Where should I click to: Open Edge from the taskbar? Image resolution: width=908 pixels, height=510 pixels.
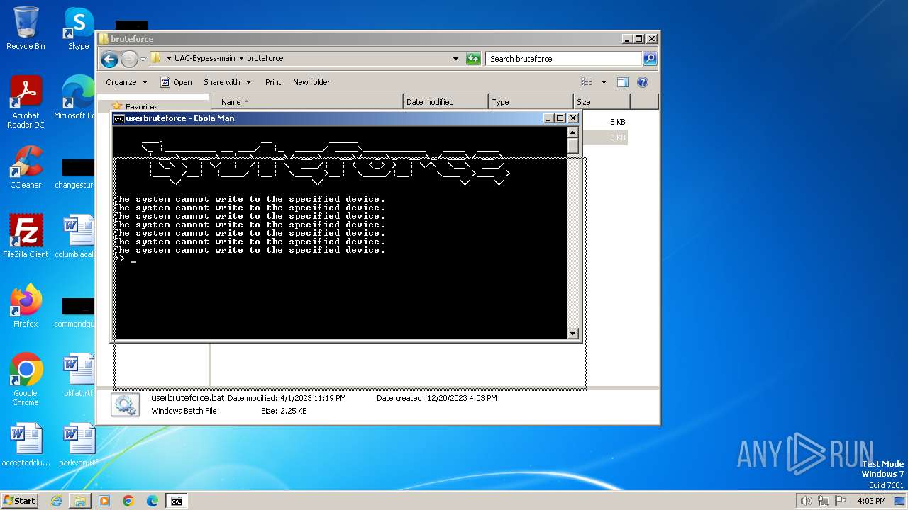click(x=153, y=501)
